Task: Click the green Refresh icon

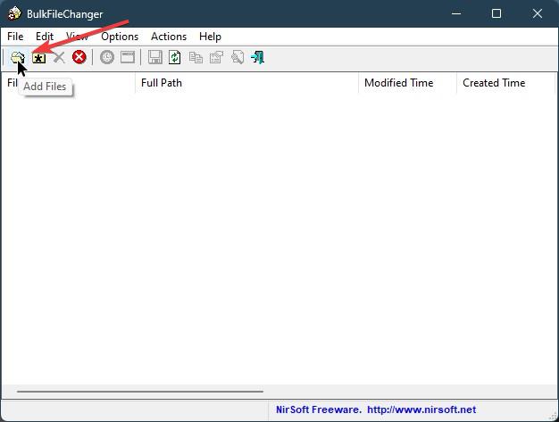Action: point(175,57)
